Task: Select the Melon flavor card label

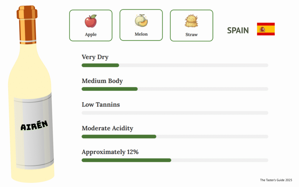Action: pyautogui.click(x=141, y=34)
